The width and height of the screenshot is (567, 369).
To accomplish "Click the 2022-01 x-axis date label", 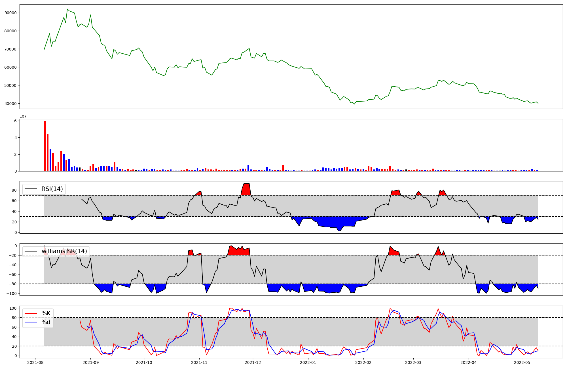I will tap(308, 362).
